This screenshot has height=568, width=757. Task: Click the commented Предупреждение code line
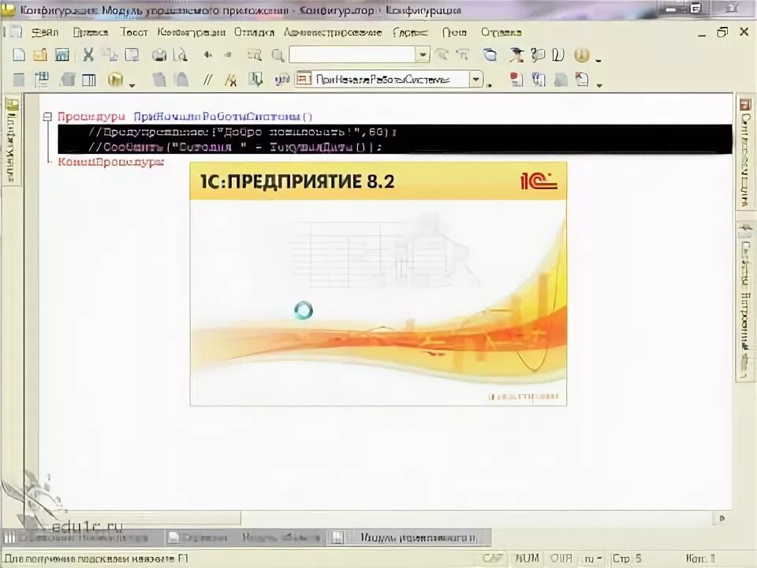242,132
